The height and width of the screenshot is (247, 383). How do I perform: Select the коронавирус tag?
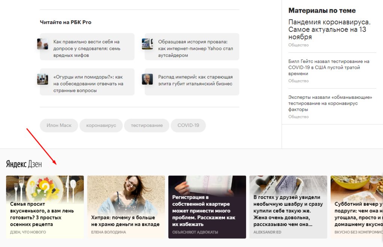point(101,125)
